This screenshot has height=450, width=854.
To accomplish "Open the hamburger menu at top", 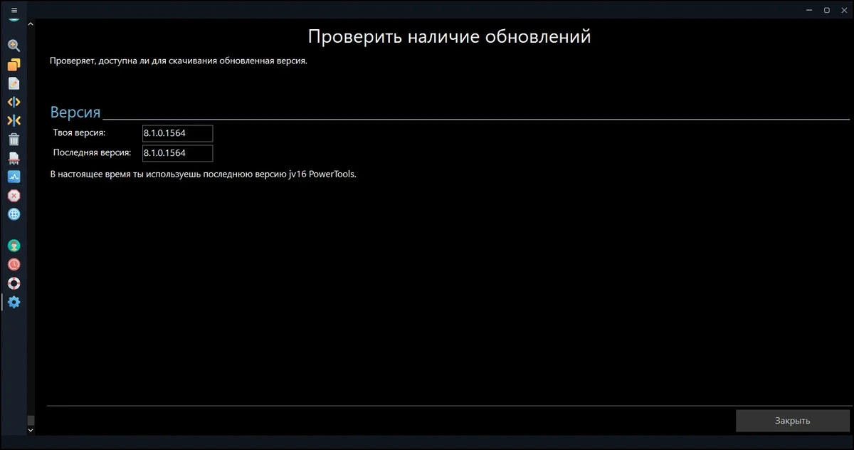I will click(x=14, y=10).
